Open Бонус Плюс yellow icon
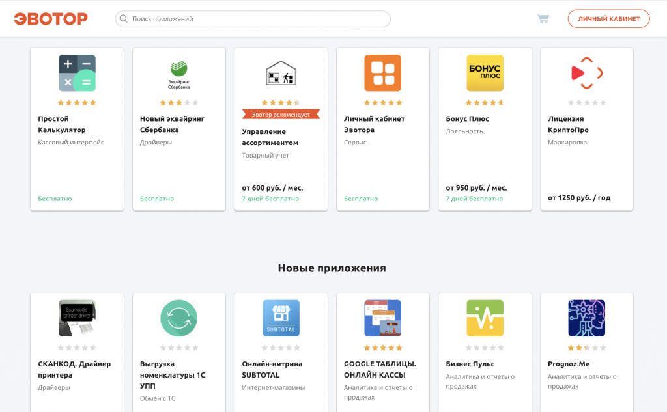Image resolution: width=667 pixels, height=412 pixels. (485, 73)
